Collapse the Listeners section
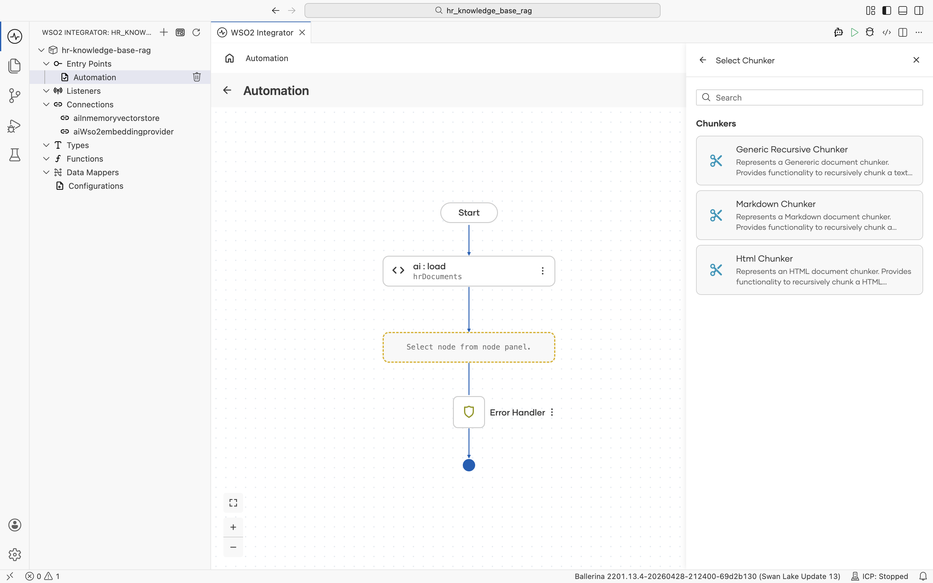The image size is (933, 583). (x=46, y=91)
